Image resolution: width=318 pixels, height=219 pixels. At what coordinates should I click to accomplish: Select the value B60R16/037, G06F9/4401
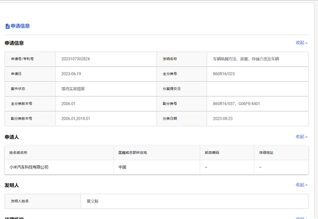click(236, 104)
